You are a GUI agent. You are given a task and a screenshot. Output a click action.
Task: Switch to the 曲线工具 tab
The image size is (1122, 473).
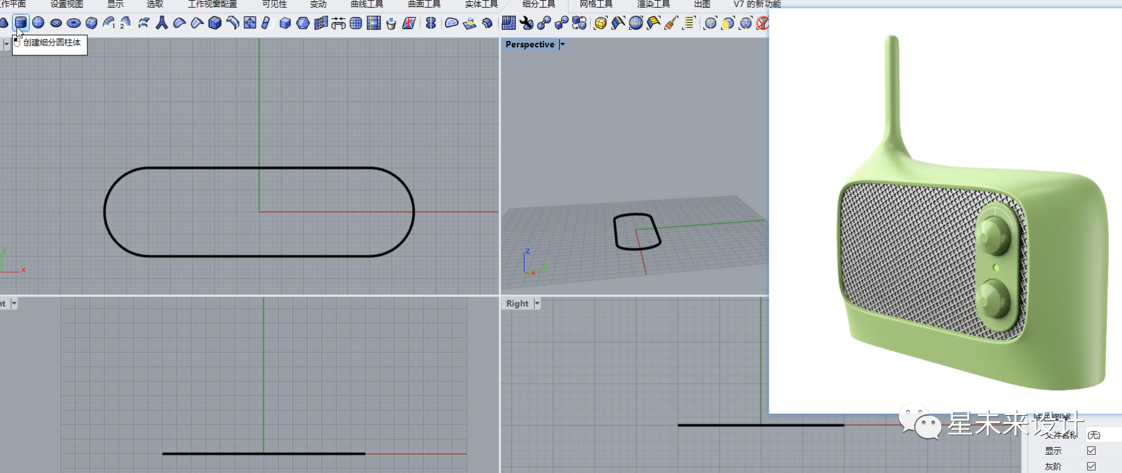pos(367,4)
